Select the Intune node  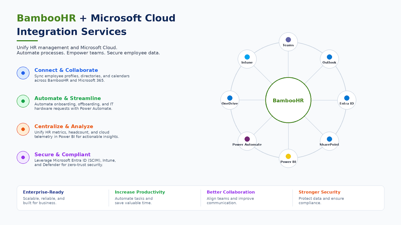click(247, 59)
